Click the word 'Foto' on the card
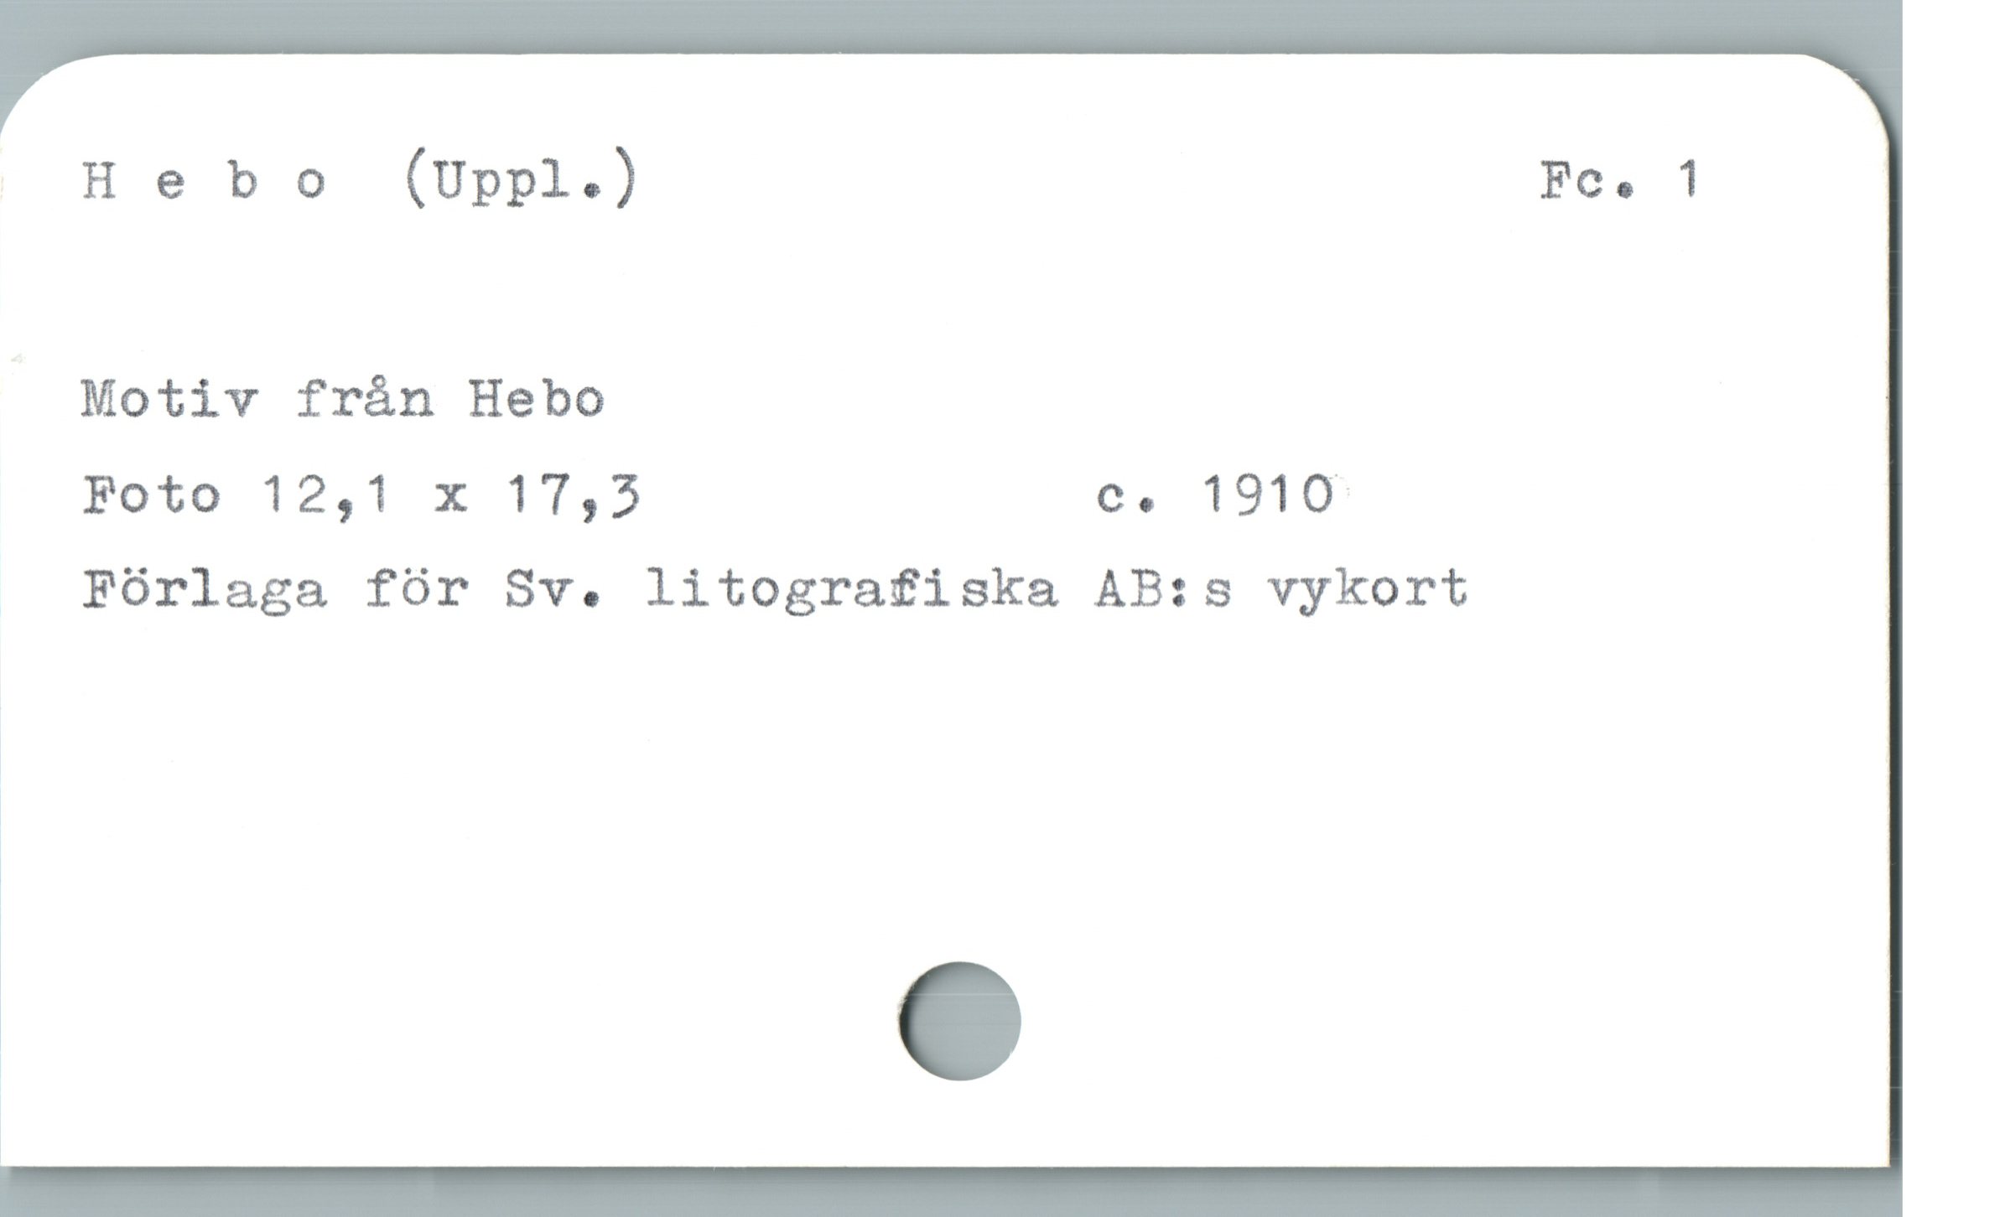Image resolution: width=2005 pixels, height=1217 pixels. pos(152,494)
